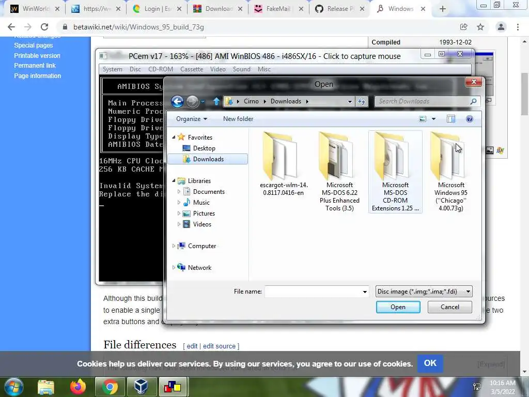Screen dimensions: 529x397
Task: Click the blue Up folder arrow
Action: 216,101
